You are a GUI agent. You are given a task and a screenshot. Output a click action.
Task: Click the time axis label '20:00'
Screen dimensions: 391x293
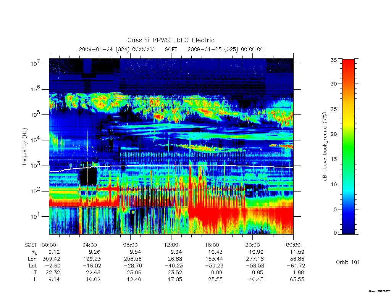[252, 245]
